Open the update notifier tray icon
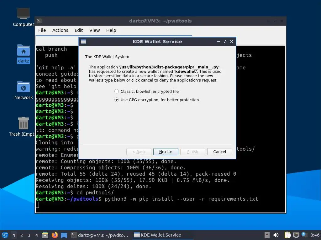This screenshot has height=240, width=321. tap(304, 235)
